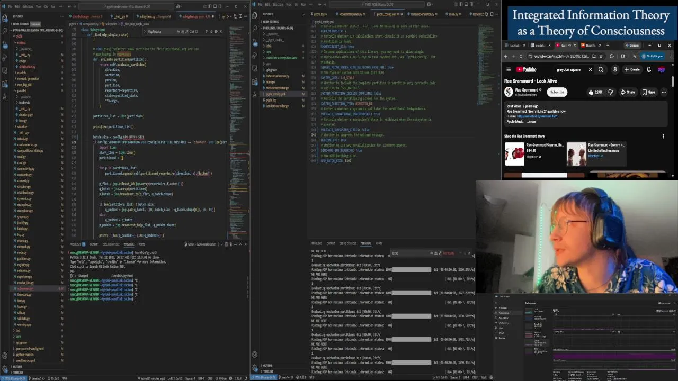This screenshot has width=678, height=381.
Task: Reload the YouTube page in browser
Action: (521, 56)
